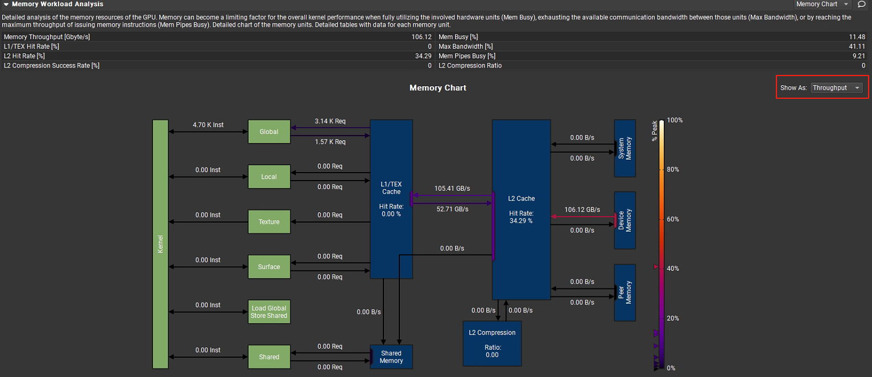Screen dimensions: 872x377
Task: Click the 105.41 GB/s throughput label
Action: click(452, 188)
